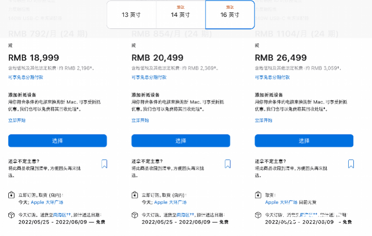Viewport: 372px width, 236px height.
Task: Click 立即开始 trade-in link under RMB 20,499
Action: [x=140, y=120]
